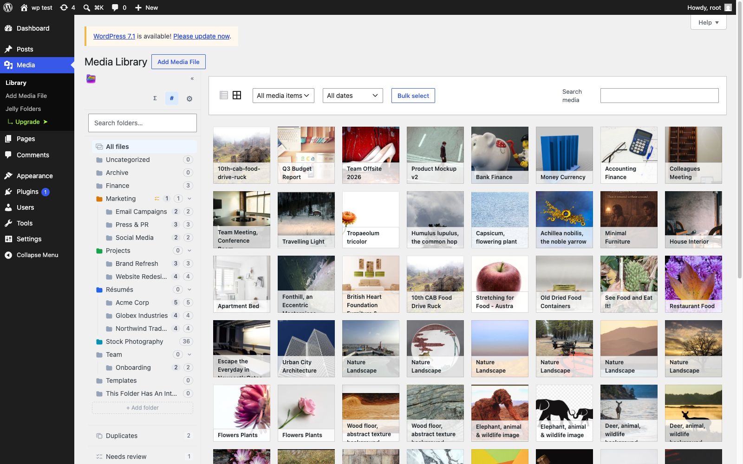Toggle the hash count badges button
Screen dimensions: 743x464
click(172, 98)
